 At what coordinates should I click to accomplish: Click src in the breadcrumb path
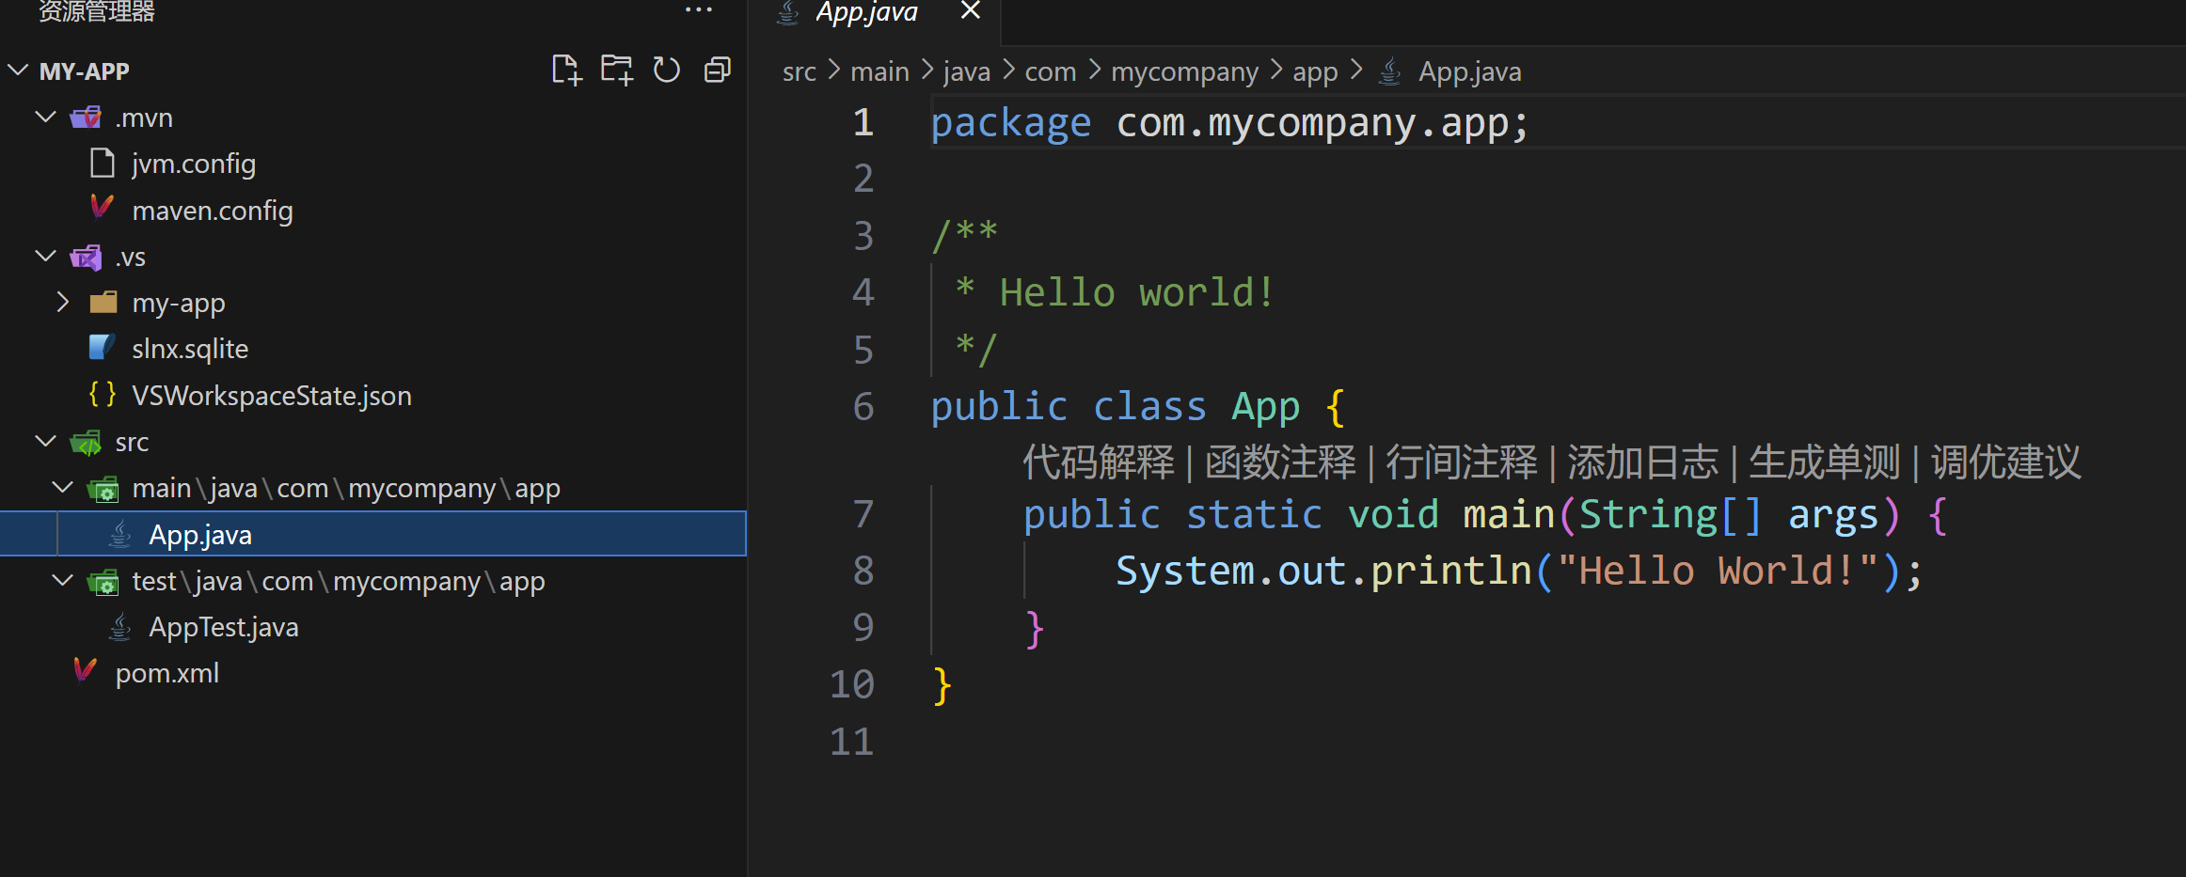[x=800, y=71]
